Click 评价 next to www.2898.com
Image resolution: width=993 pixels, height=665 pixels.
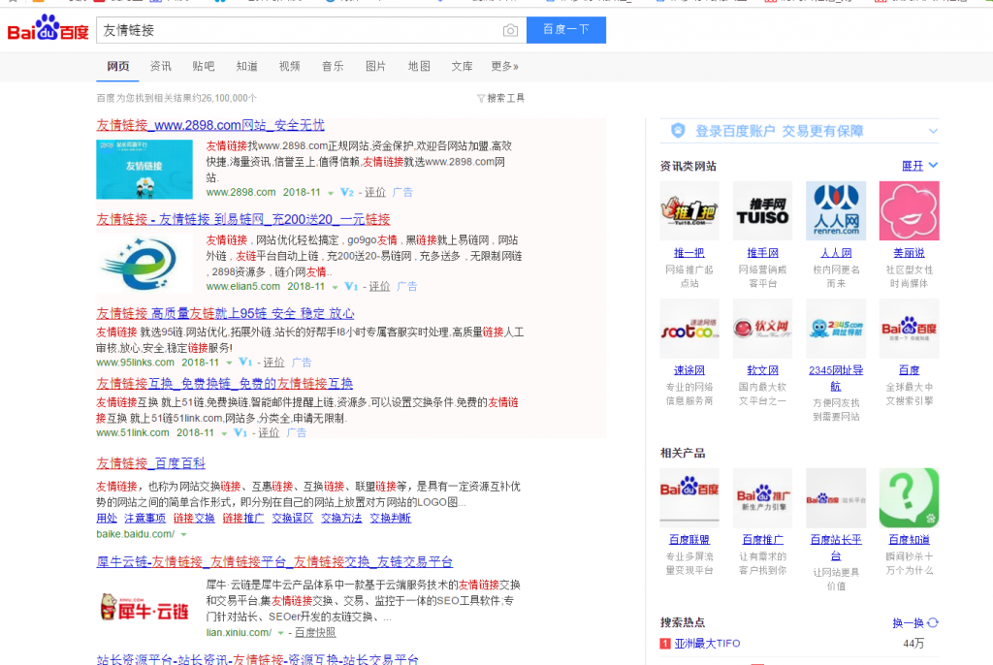(x=375, y=192)
